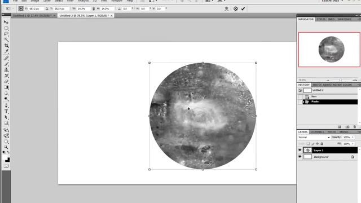The height and width of the screenshot is (203, 361).
Task: Open the Navigator panel options menu
Action: [359, 19]
